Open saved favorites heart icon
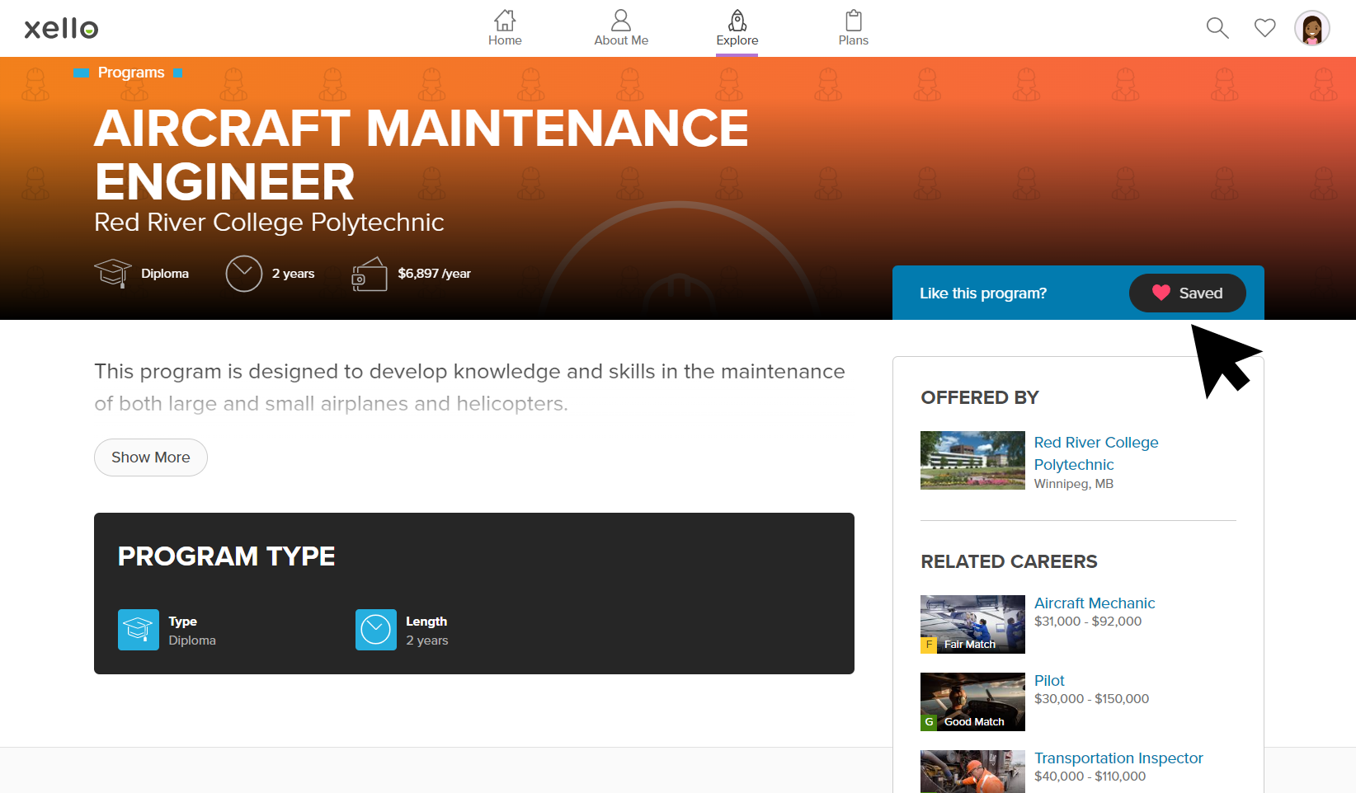 [x=1265, y=28]
